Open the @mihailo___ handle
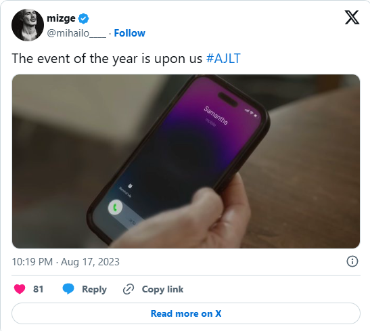Viewport: 370px width, 331px height. [x=76, y=33]
